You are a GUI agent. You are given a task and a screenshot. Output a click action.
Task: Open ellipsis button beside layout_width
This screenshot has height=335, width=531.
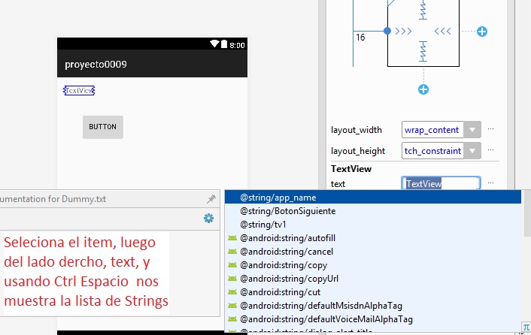[x=491, y=129]
